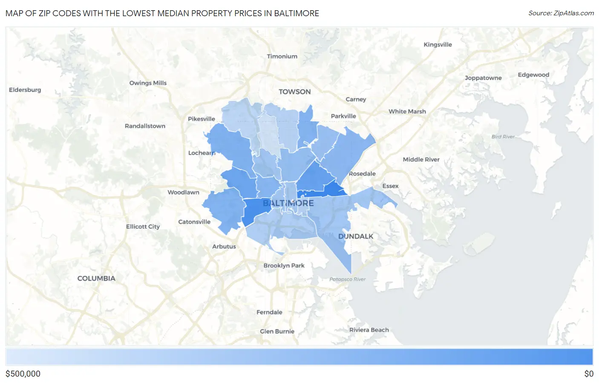Click the Kingsville label
The height and width of the screenshot is (383, 599).
438,44
